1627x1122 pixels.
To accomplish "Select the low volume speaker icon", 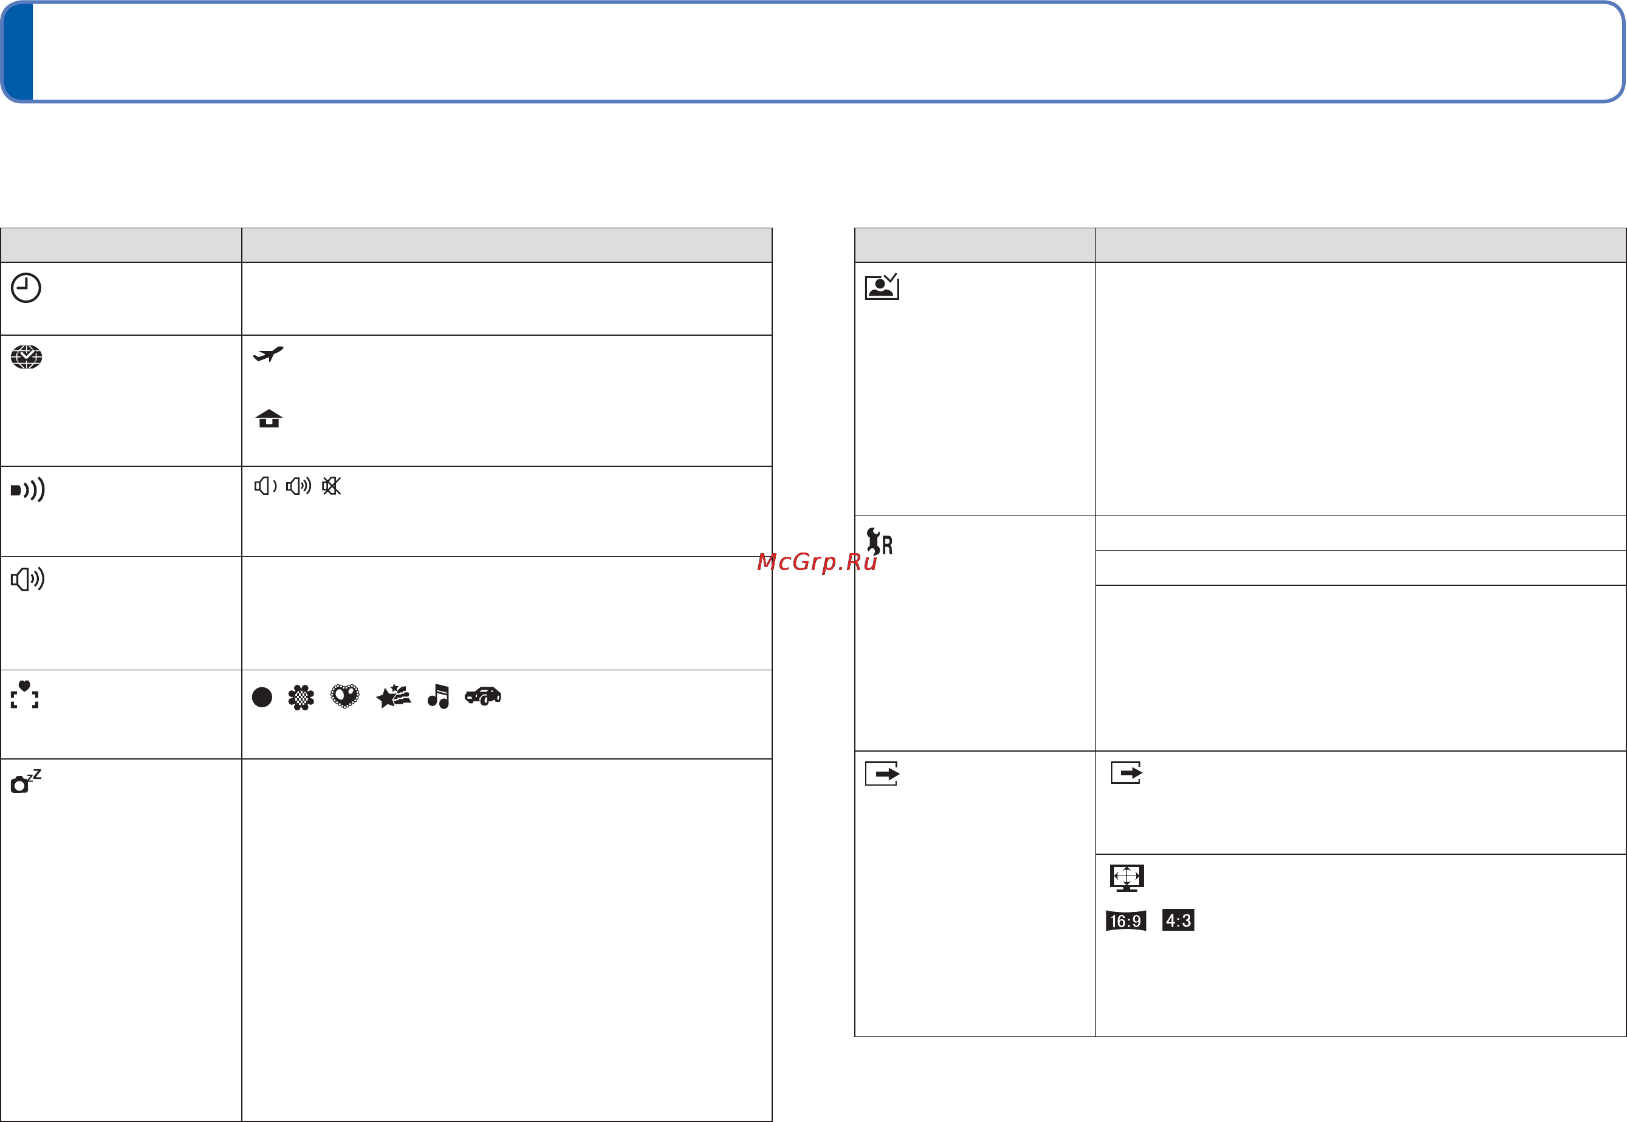I will click(x=266, y=486).
